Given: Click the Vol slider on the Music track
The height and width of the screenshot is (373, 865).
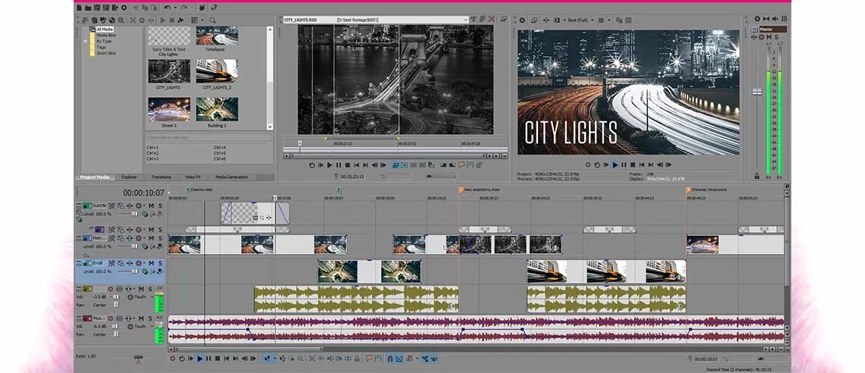Looking at the screenshot, I should pos(115,326).
